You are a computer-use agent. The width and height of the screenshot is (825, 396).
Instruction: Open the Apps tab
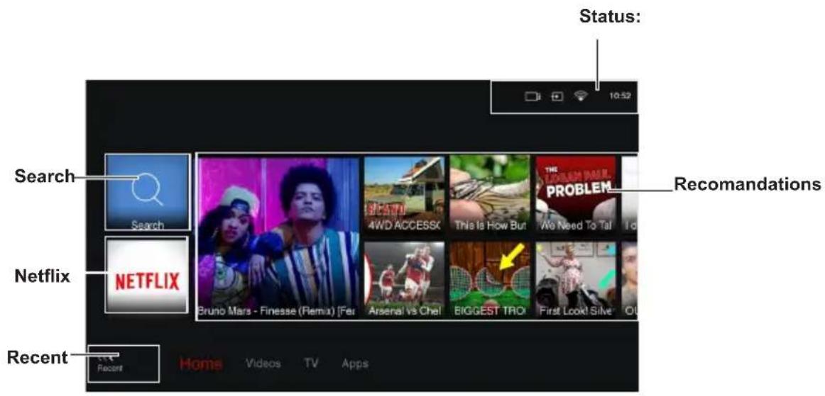coord(355,363)
